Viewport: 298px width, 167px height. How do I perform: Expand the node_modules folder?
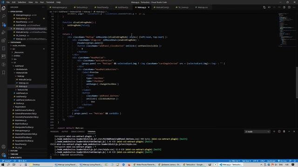[19, 45]
